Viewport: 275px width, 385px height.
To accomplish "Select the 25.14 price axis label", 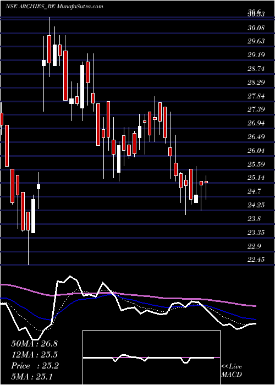I will tap(256, 178).
